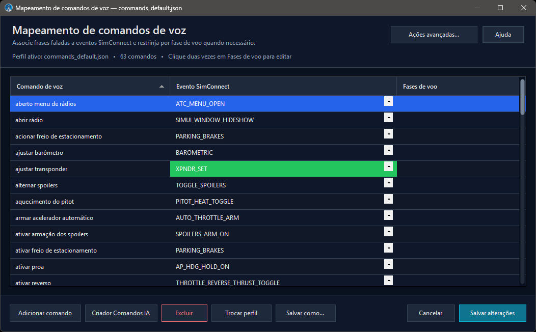Image resolution: width=536 pixels, height=332 pixels.
Task: Click Trocar perfil button
Action: click(242, 313)
